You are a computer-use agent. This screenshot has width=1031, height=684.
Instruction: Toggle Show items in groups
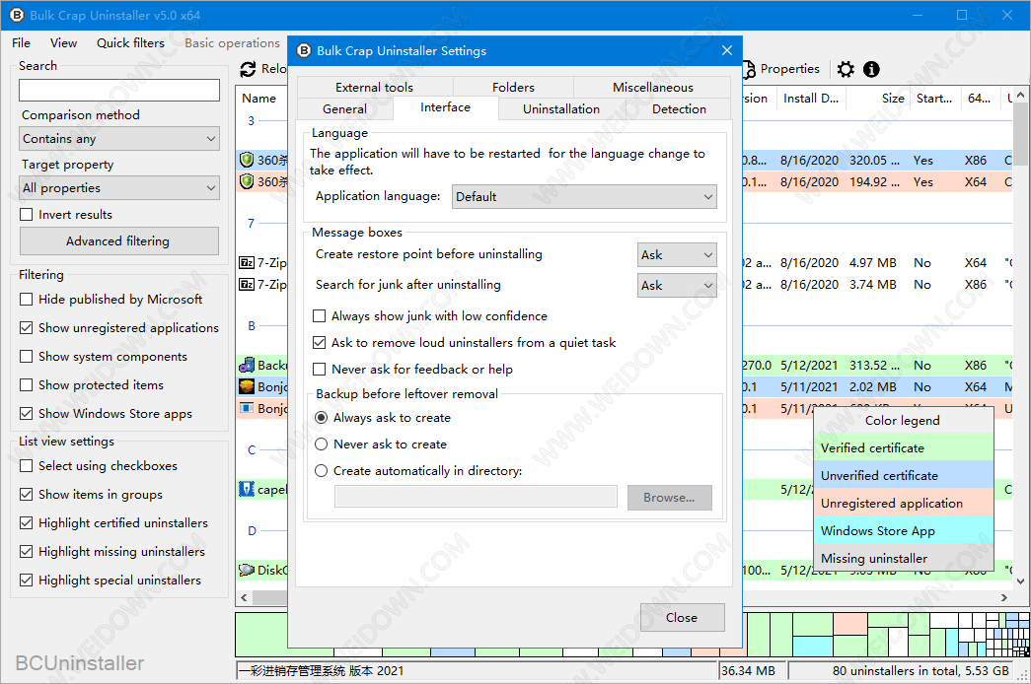(27, 494)
